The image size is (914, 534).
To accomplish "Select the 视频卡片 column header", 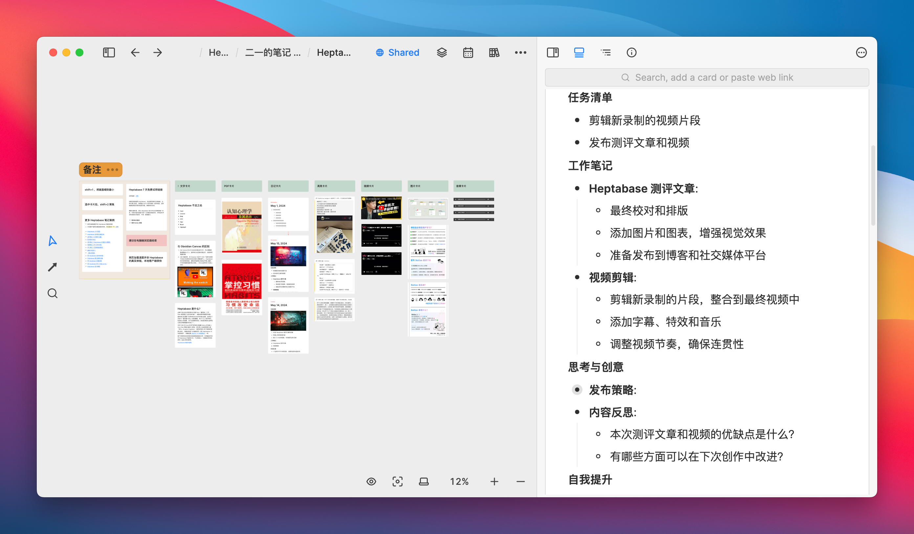I will click(x=381, y=186).
